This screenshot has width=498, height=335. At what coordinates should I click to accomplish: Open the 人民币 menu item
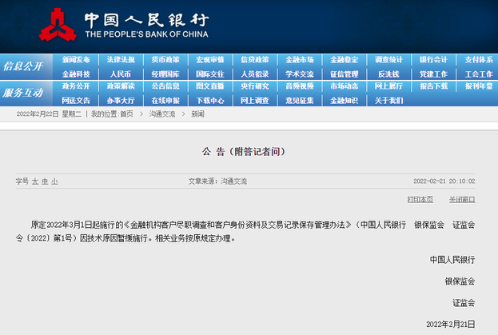tap(121, 74)
